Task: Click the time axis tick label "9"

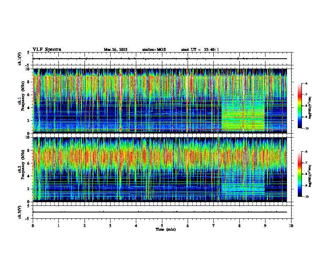Action: (x=265, y=226)
